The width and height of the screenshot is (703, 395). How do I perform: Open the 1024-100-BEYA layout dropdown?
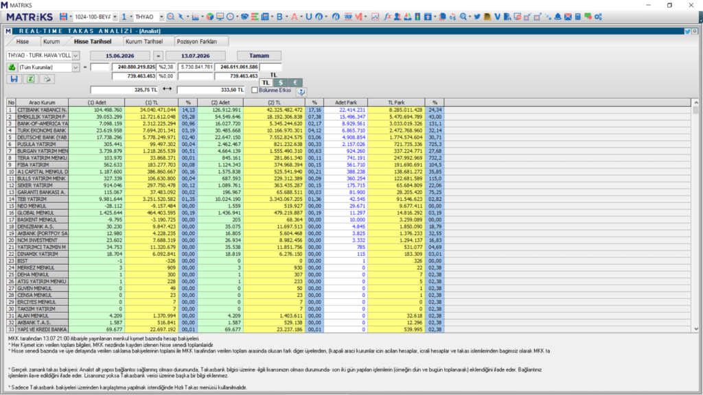[115, 16]
